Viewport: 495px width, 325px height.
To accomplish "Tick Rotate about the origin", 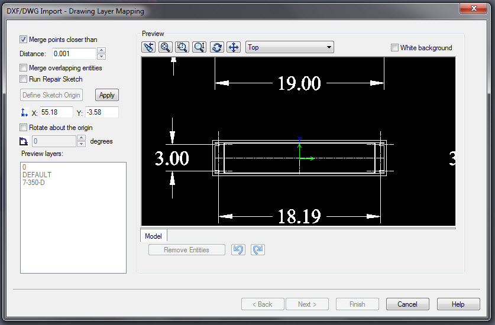I will click(x=24, y=128).
